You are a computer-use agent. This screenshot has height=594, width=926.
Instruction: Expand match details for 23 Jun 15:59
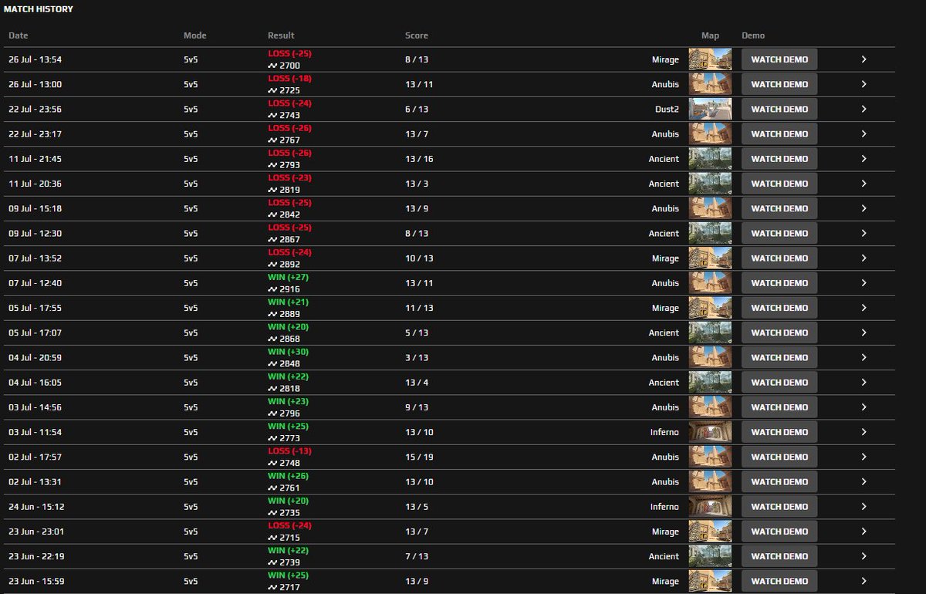coord(863,581)
